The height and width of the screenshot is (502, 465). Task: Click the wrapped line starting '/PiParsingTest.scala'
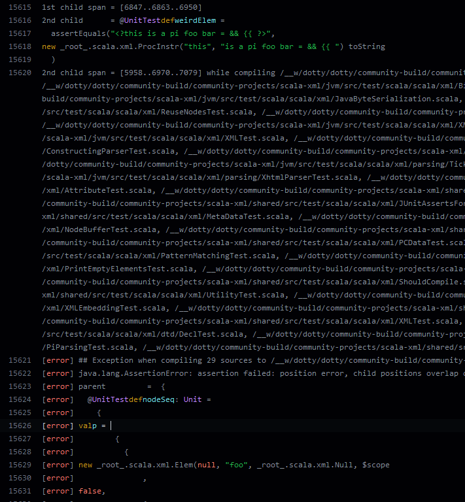253,347
